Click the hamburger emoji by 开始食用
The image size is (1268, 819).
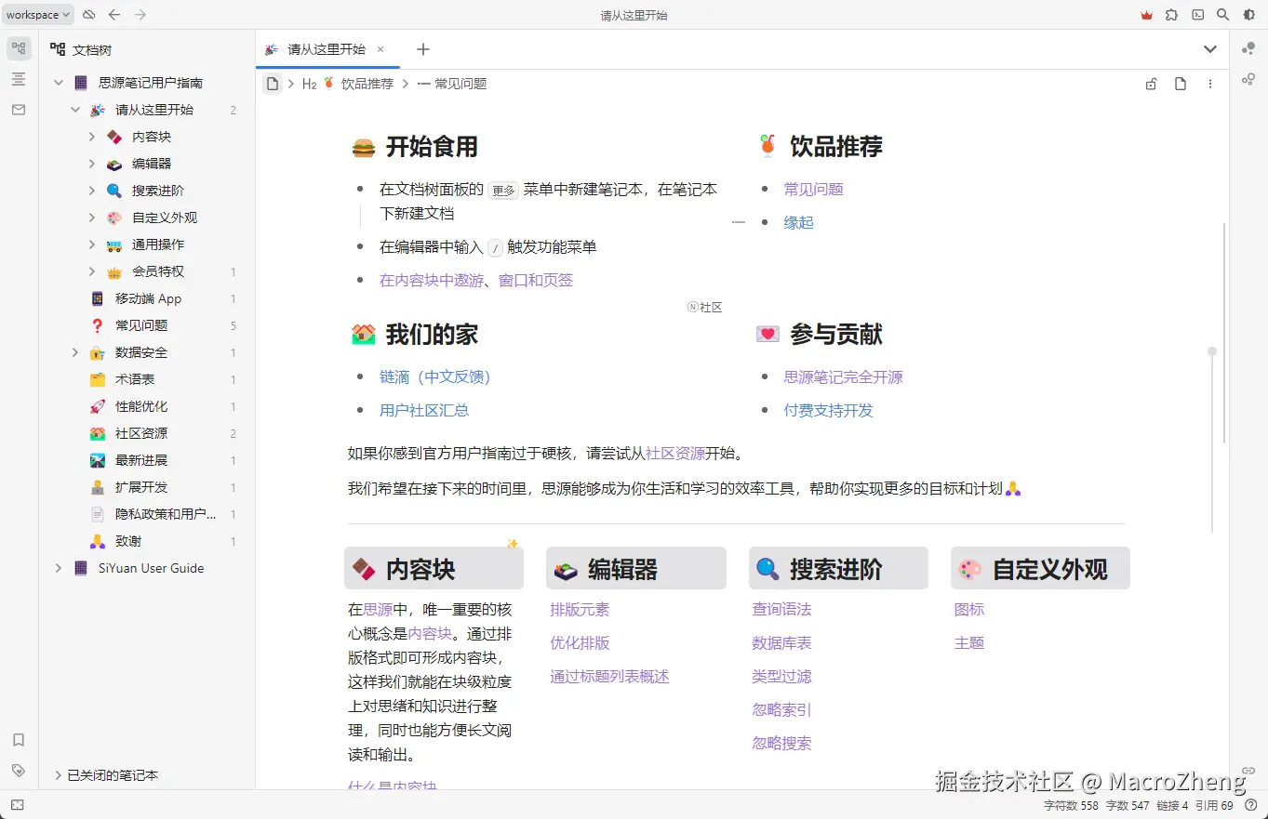(364, 147)
